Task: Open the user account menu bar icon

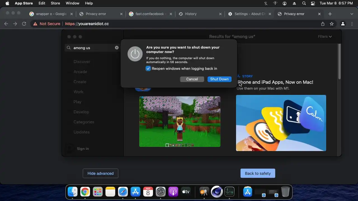Action: point(285,3)
